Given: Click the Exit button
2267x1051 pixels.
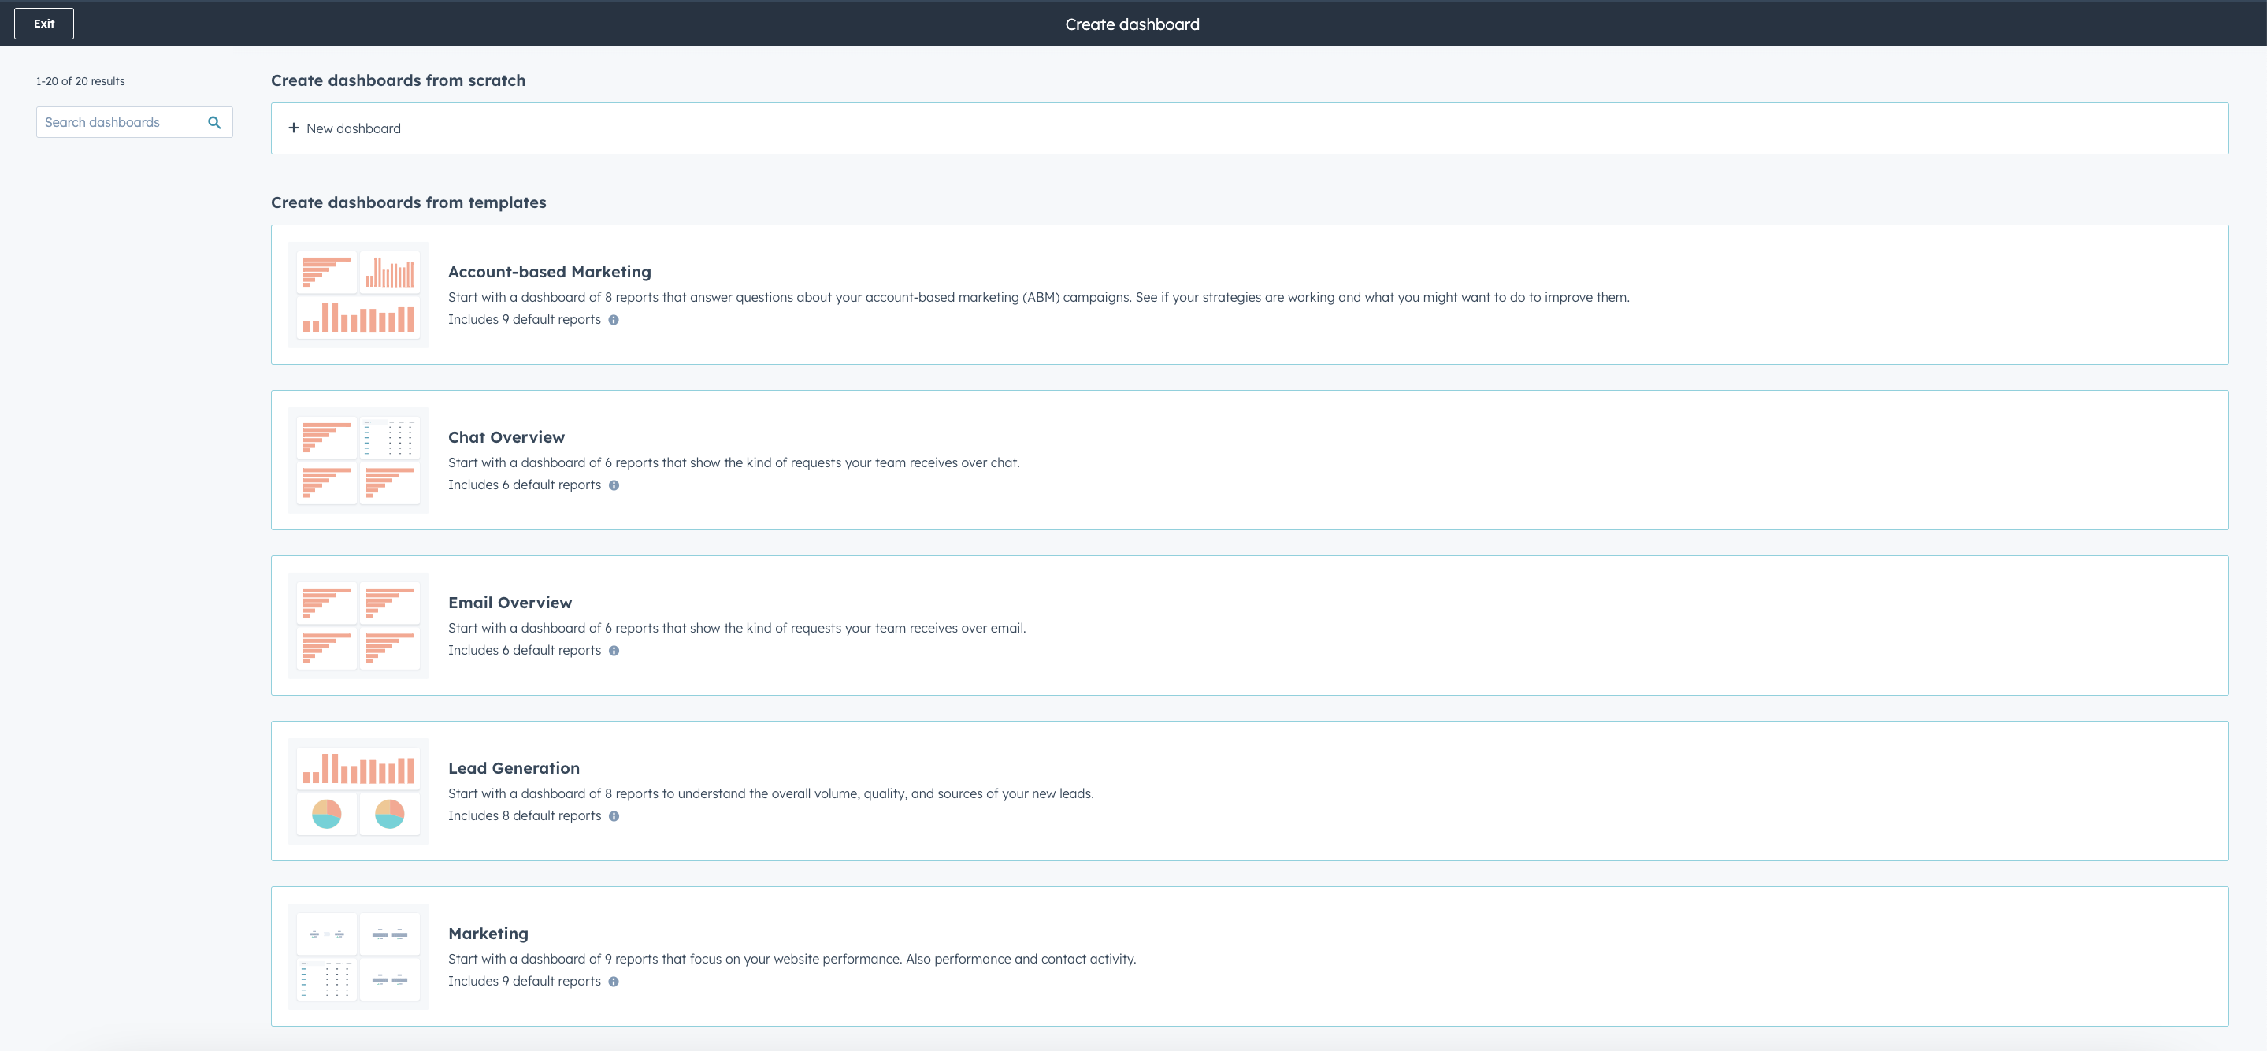Looking at the screenshot, I should coord(44,24).
